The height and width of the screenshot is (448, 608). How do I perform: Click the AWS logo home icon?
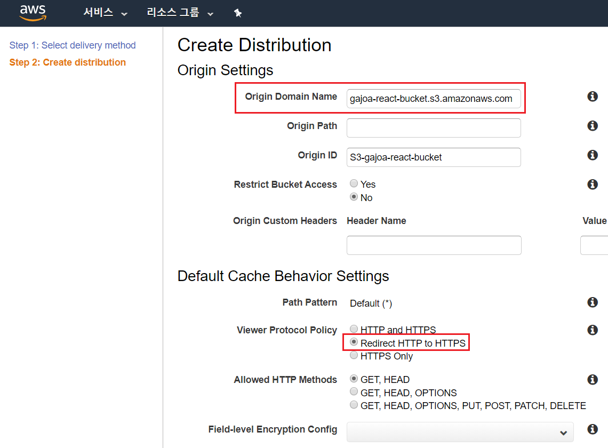[x=33, y=13]
